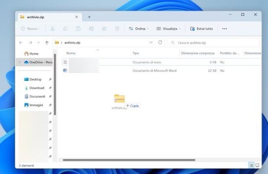This screenshot has width=268, height=174.
Task: Click the Paste clipboard icon
Action: click(78, 28)
